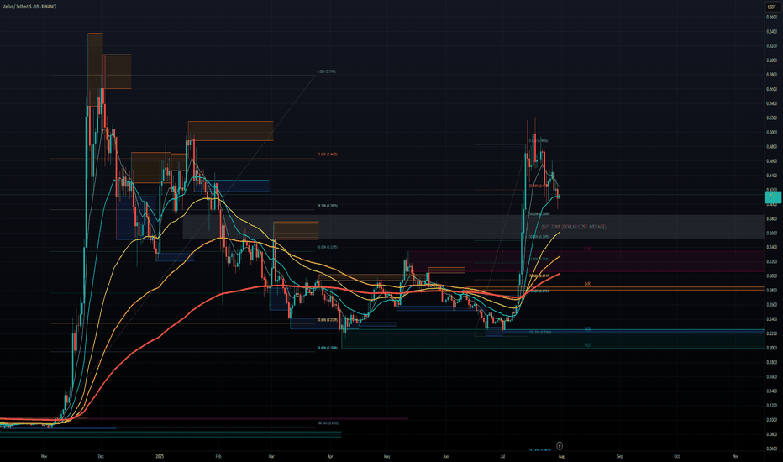Click the 0.1400 price axis label
This screenshot has width=783, height=462.
tap(771, 391)
